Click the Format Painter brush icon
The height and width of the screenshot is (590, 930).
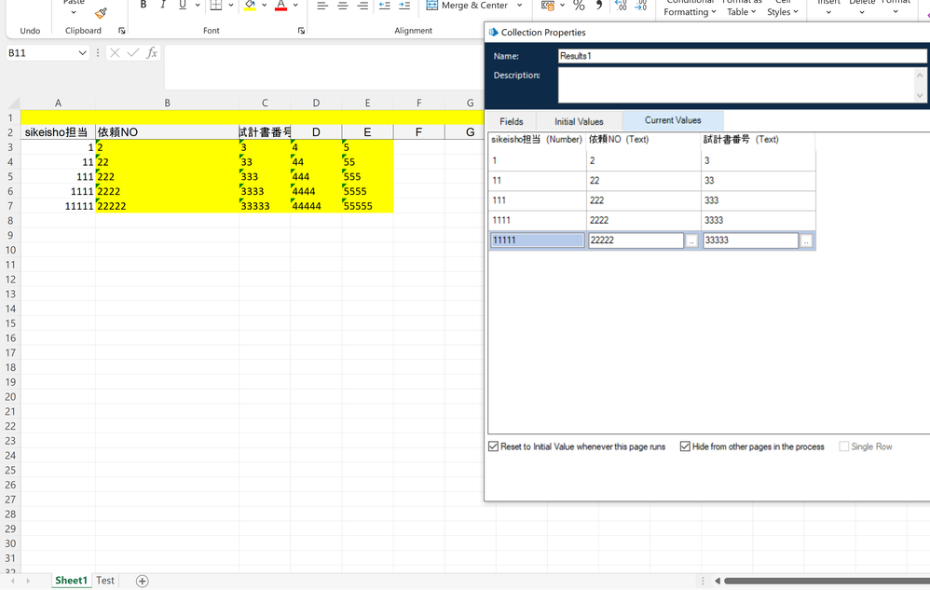pyautogui.click(x=101, y=12)
